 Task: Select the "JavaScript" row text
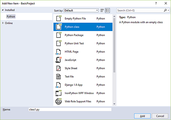(71, 60)
